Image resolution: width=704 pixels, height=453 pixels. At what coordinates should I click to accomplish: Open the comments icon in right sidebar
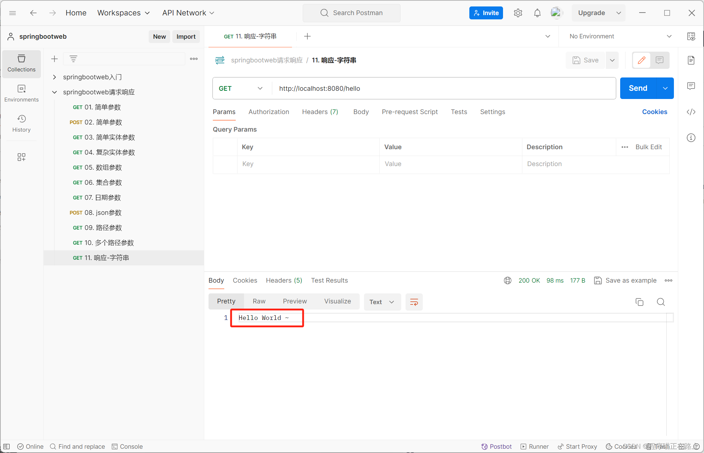(691, 86)
